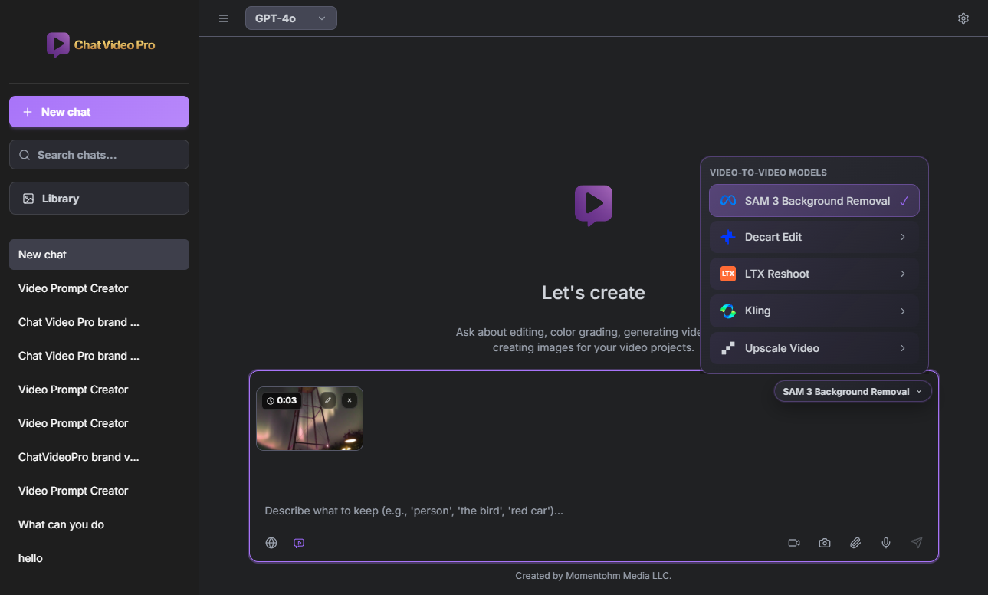The height and width of the screenshot is (595, 988).
Task: Click the Decart Edit star icon
Action: pos(728,237)
